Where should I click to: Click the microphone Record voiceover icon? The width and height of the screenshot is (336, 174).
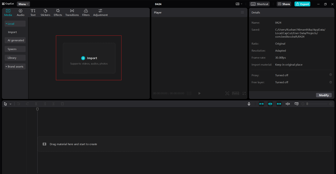point(249,104)
